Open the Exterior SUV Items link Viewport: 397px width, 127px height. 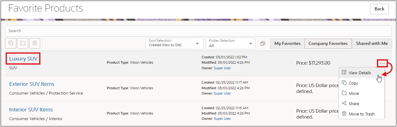[x=32, y=84]
